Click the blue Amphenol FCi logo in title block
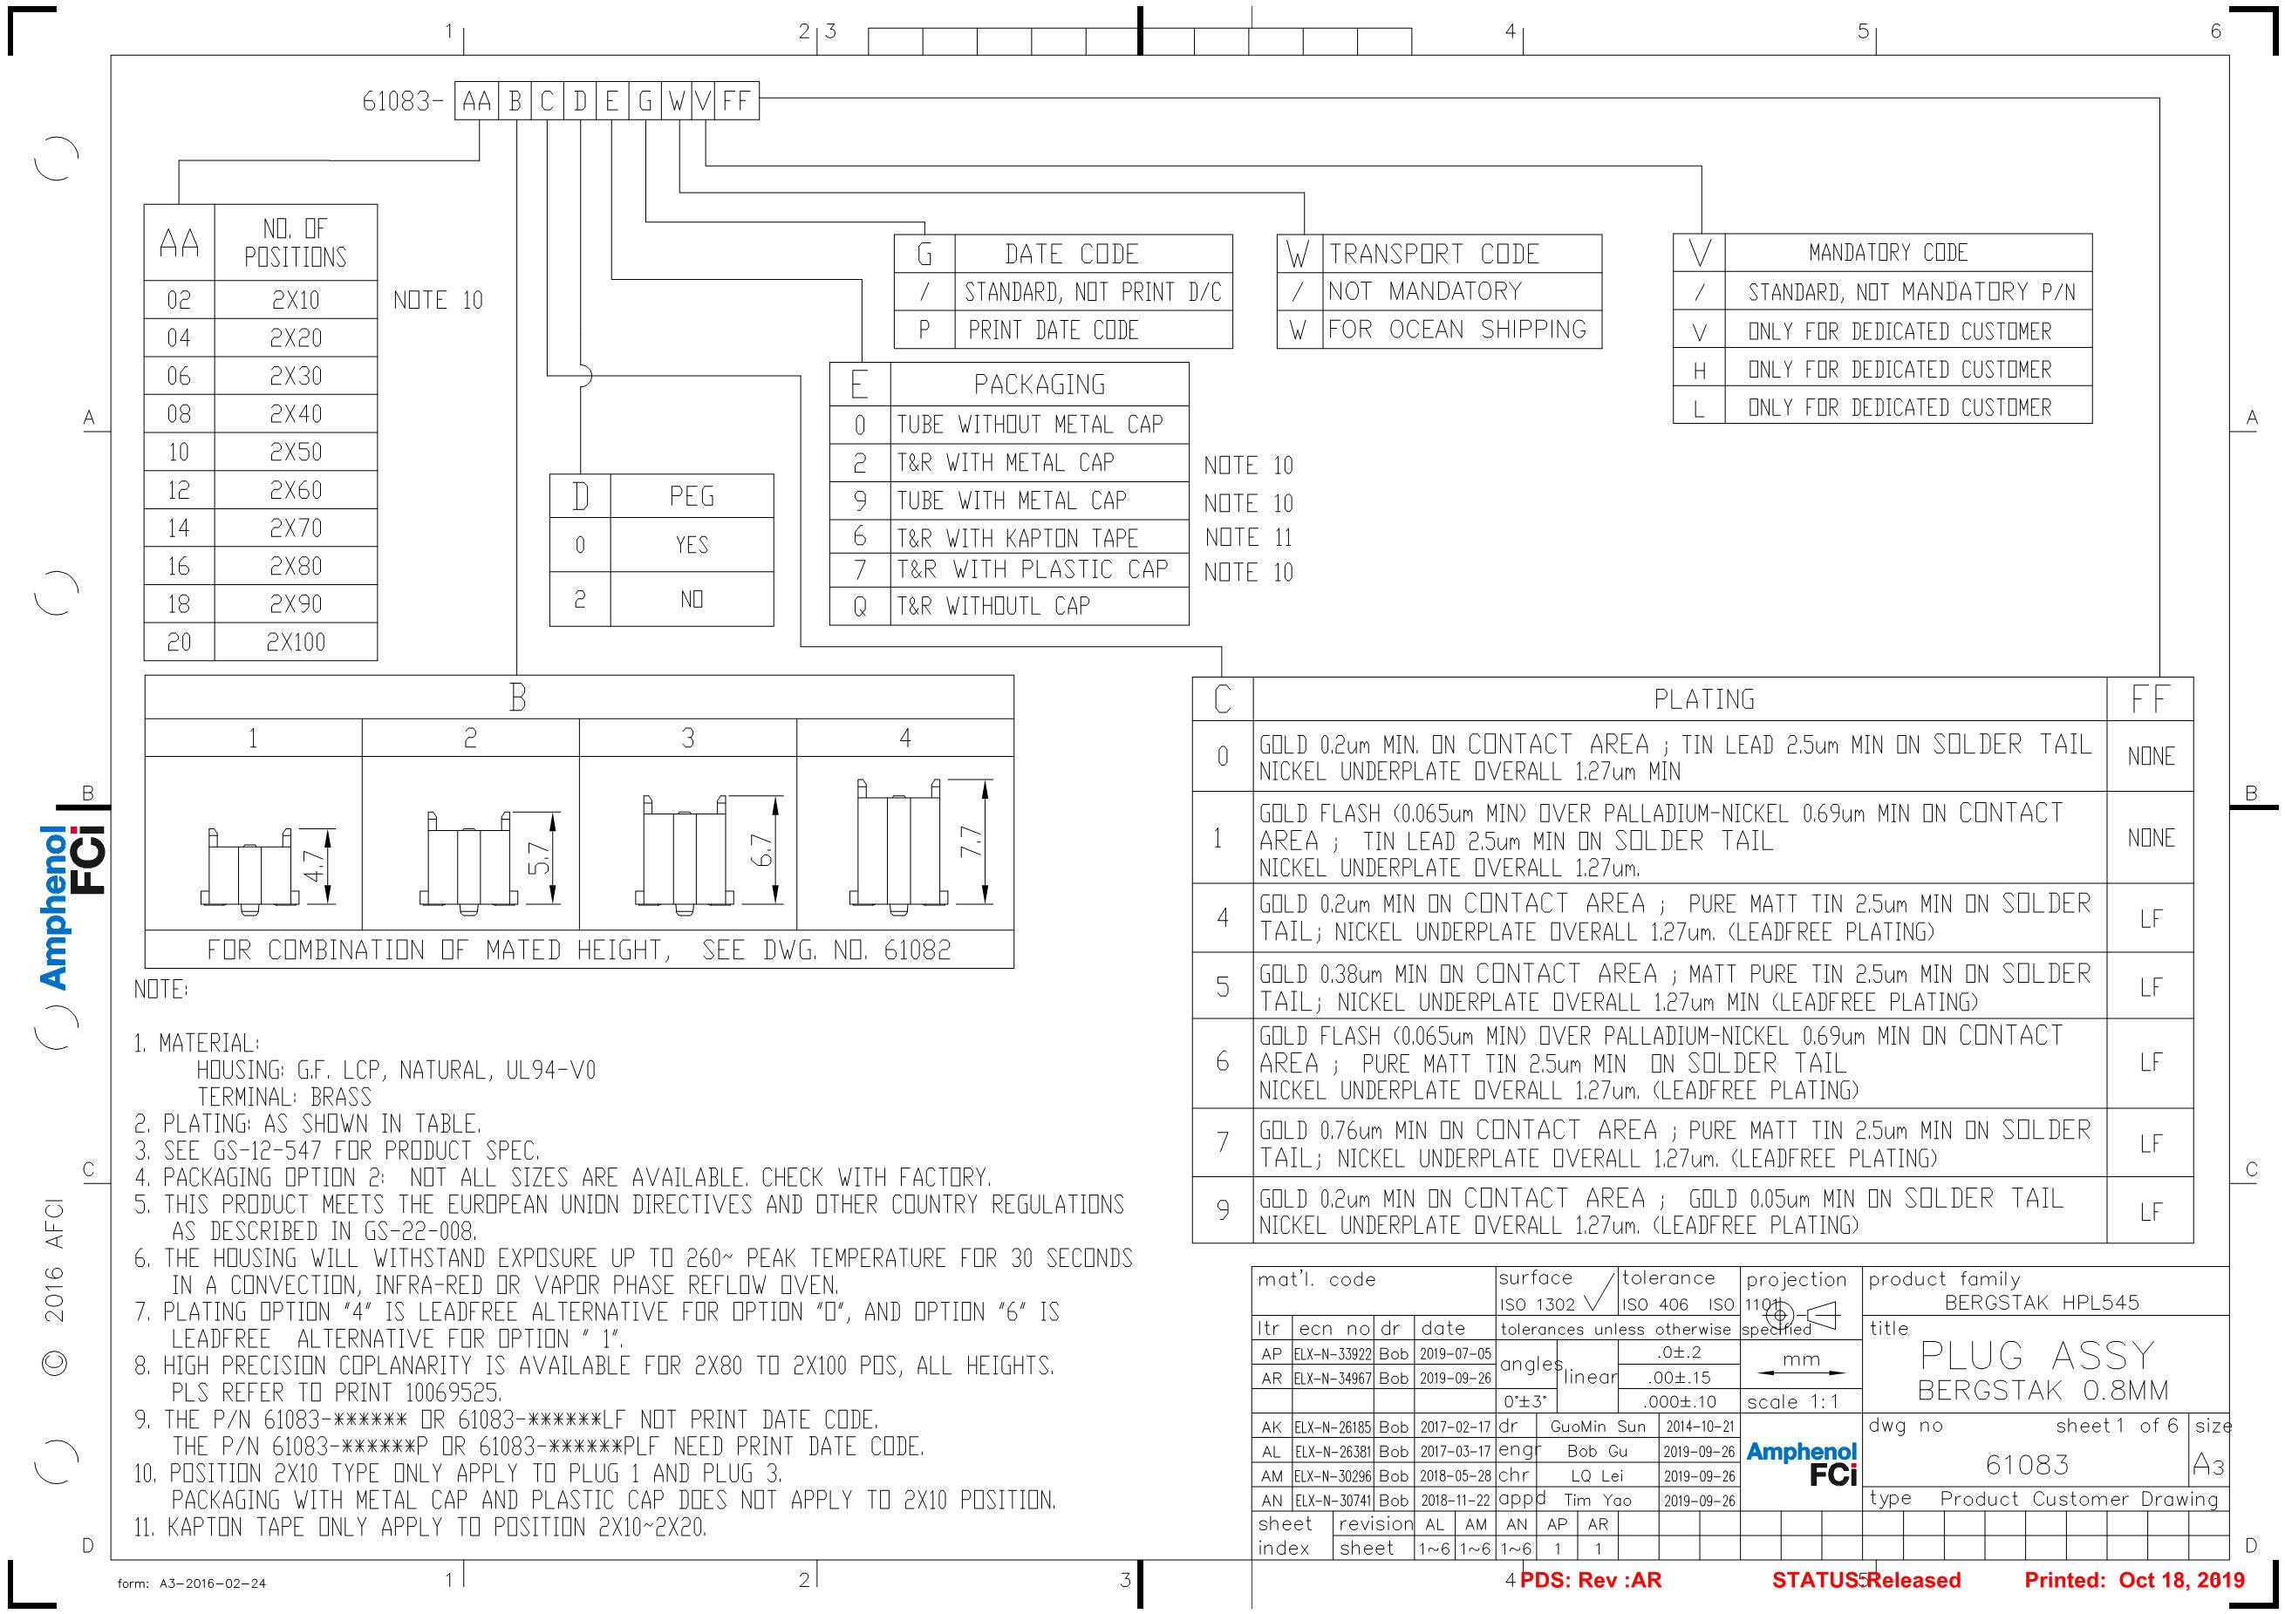Viewport: 2285px width, 1614px height. point(1801,1464)
